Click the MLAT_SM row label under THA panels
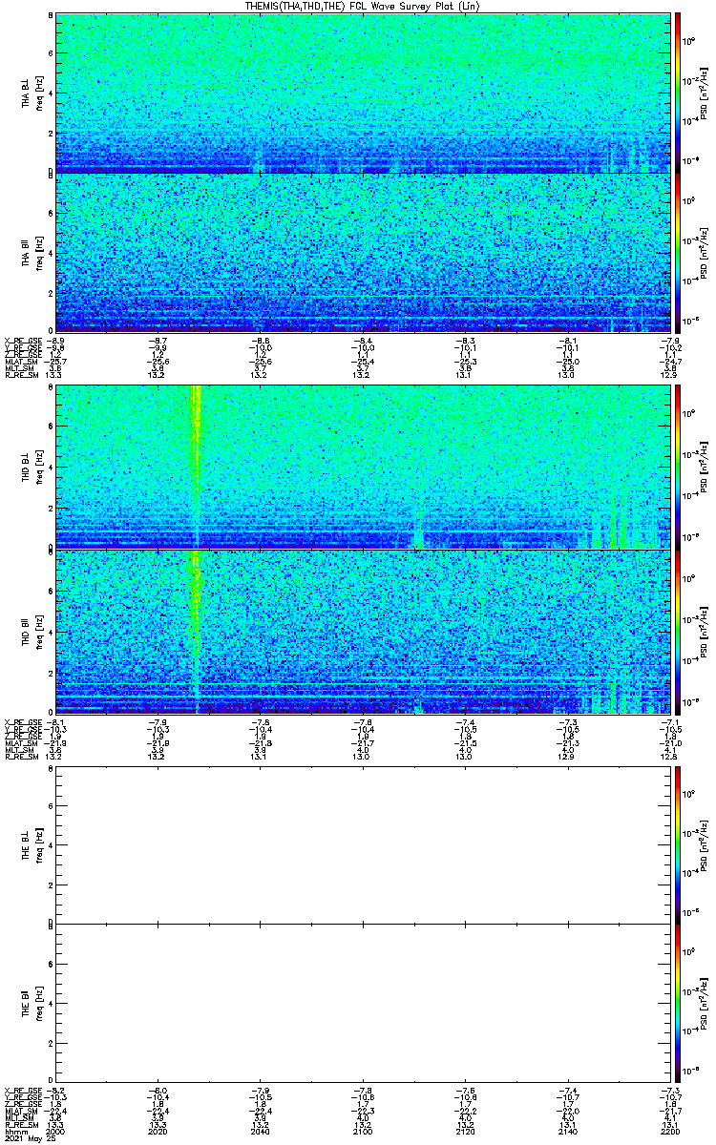The image size is (716, 1145). 21,364
